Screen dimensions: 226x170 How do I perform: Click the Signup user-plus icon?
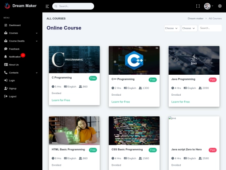[x=6, y=88]
